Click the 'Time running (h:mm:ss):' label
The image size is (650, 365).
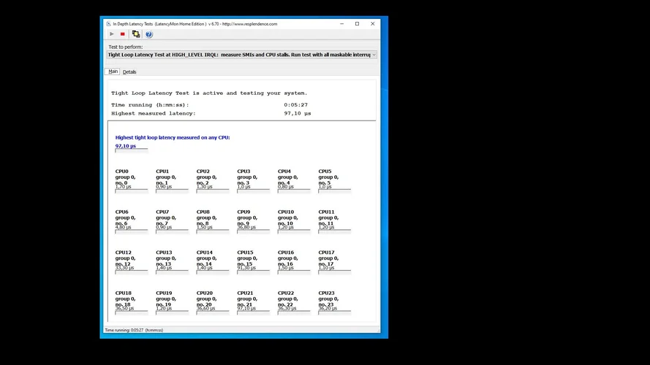pyautogui.click(x=150, y=104)
